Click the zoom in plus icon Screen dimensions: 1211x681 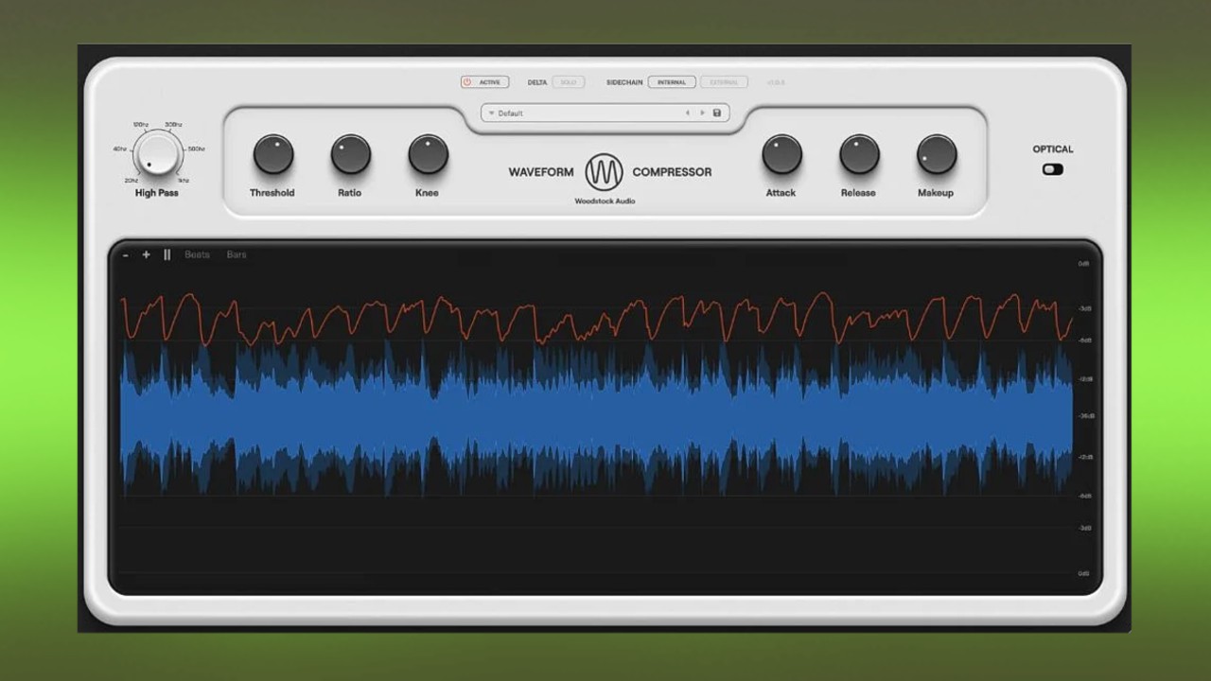click(147, 254)
